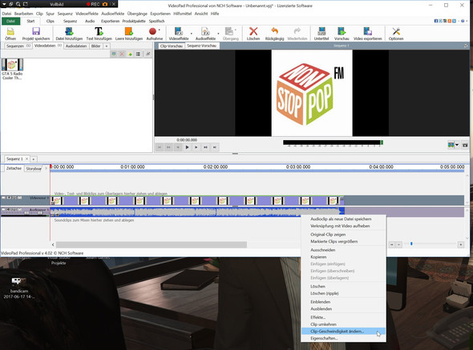The width and height of the screenshot is (473, 350).
Task: Click the Video exportieren icon
Action: pos(367,31)
